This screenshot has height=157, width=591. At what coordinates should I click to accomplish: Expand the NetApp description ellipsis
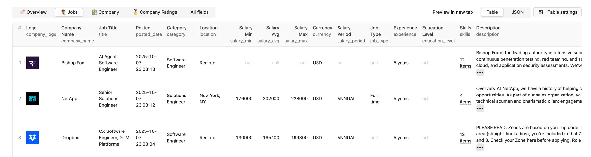[480, 108]
